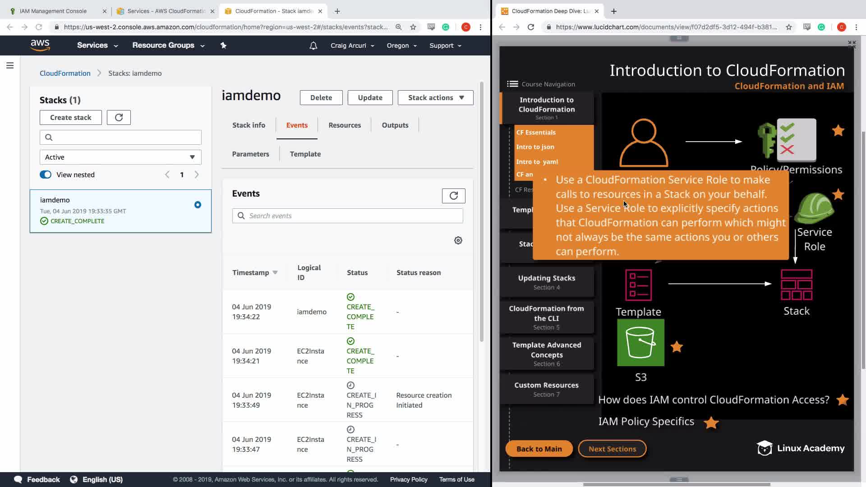Click the Delete stack button
866x487 pixels.
click(x=321, y=97)
